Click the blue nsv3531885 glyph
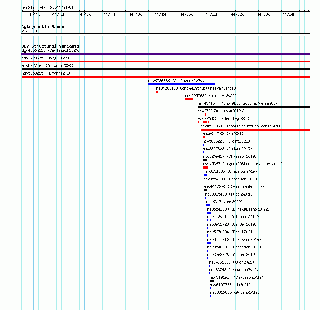 (205, 175)
